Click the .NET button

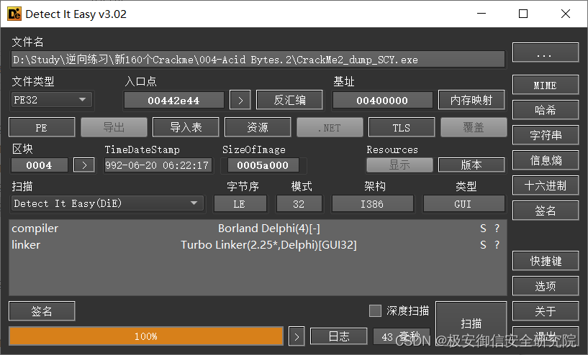330,128
